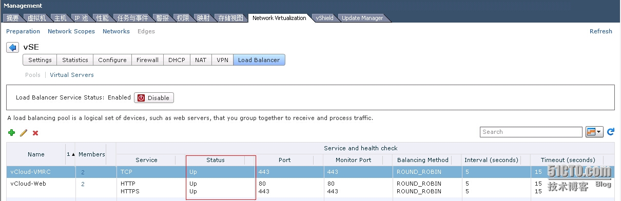Viewport: 621px width, 201px height.
Task: Refresh the pool list with the blue arrow icon
Action: click(611, 132)
